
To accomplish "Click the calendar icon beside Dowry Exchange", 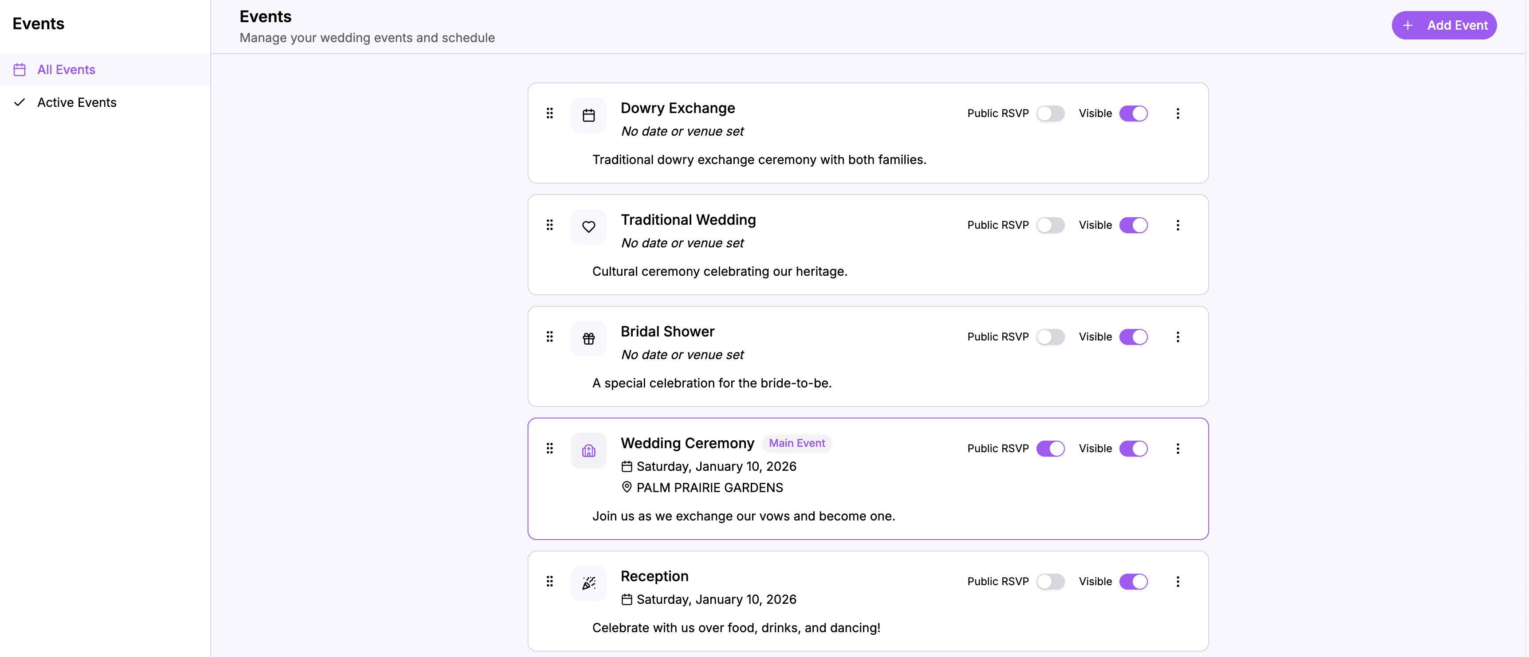I will tap(588, 114).
